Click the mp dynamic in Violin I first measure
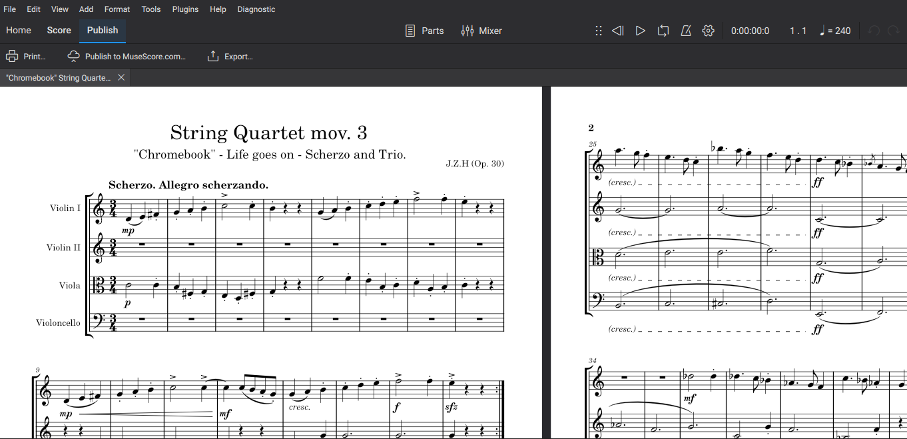 pyautogui.click(x=128, y=231)
